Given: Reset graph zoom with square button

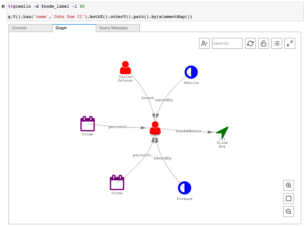Looking at the screenshot, I should [x=288, y=199].
